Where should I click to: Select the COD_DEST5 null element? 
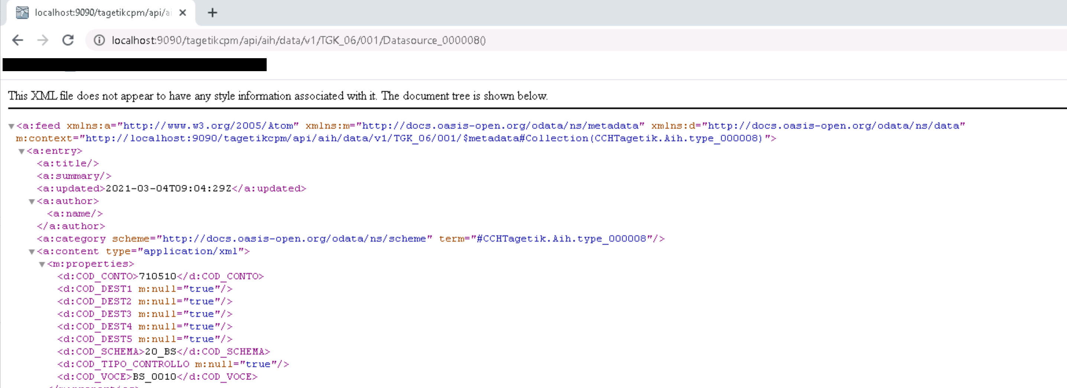click(145, 339)
